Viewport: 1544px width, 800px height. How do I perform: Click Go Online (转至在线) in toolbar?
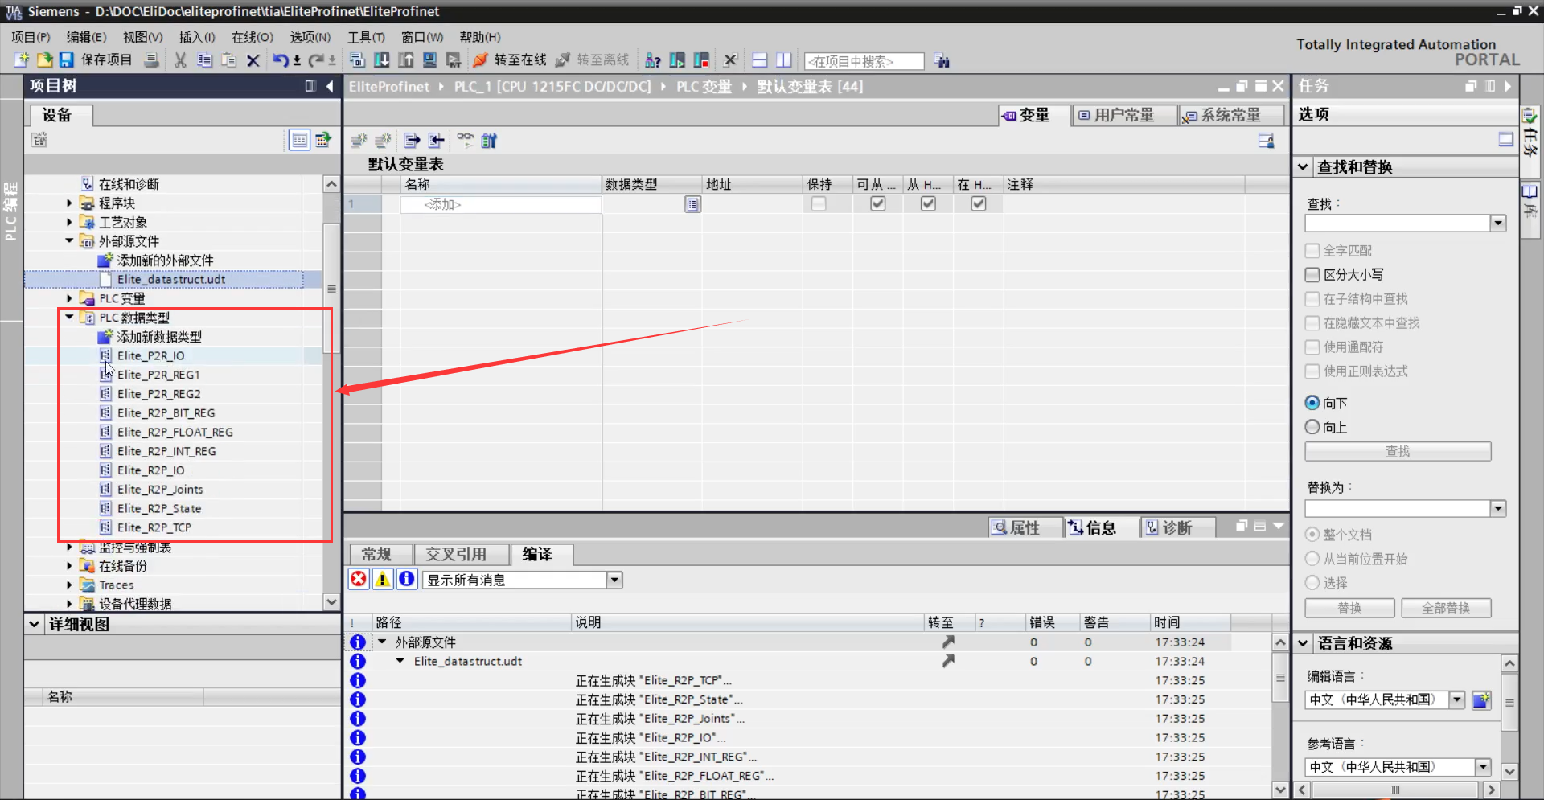511,60
